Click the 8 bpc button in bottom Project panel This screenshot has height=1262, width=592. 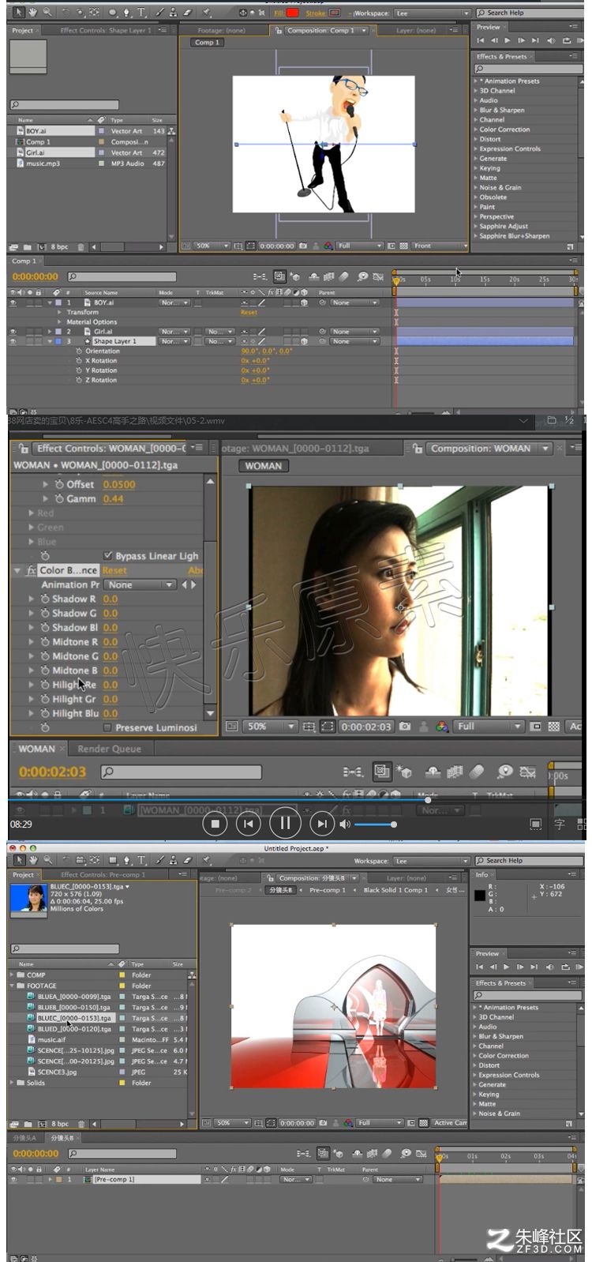pyautogui.click(x=60, y=1124)
